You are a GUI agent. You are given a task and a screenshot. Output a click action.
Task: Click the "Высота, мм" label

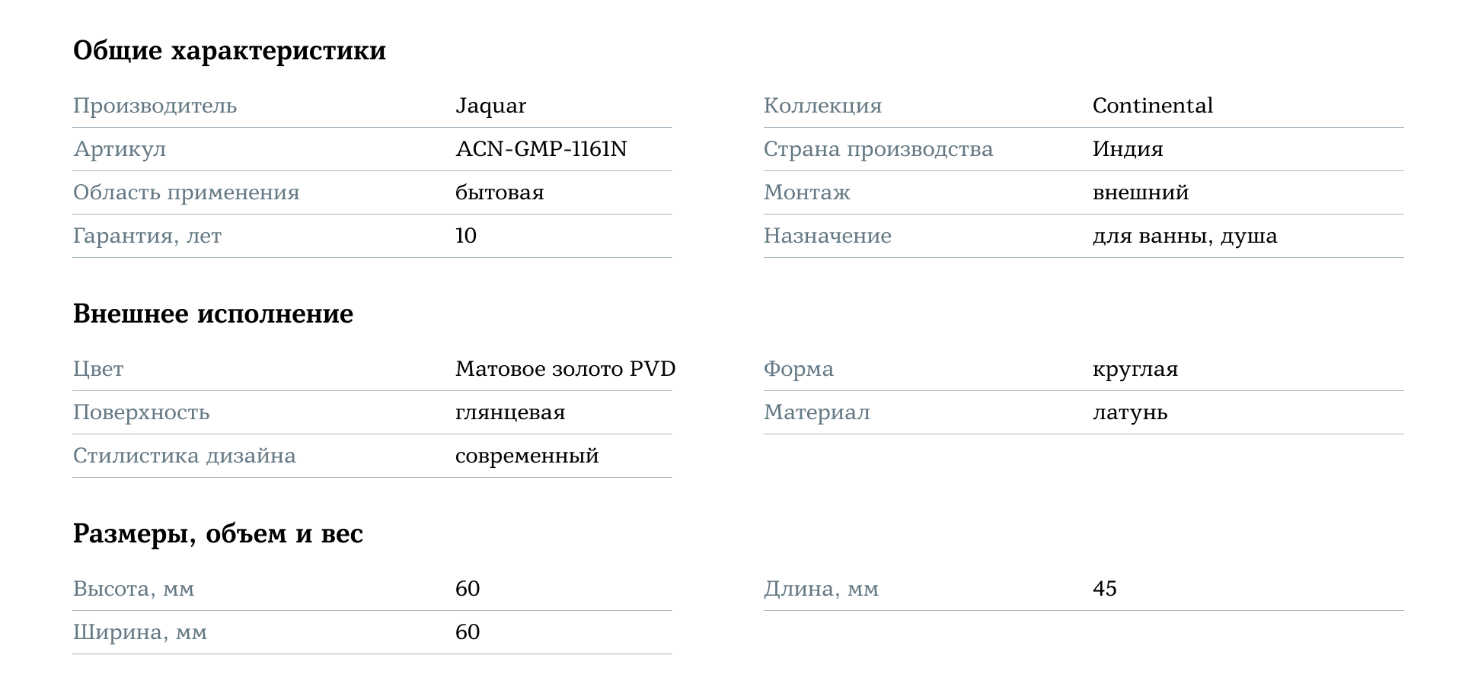coord(133,589)
